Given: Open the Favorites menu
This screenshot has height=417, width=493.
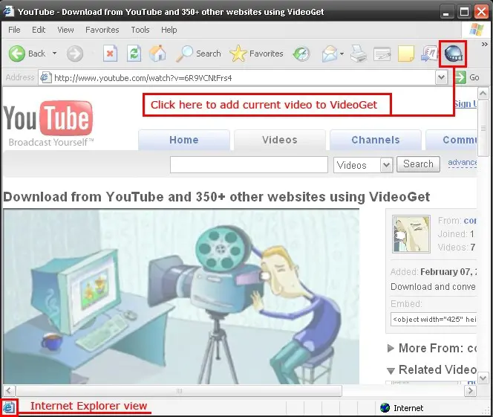Looking at the screenshot, I should coord(102,30).
